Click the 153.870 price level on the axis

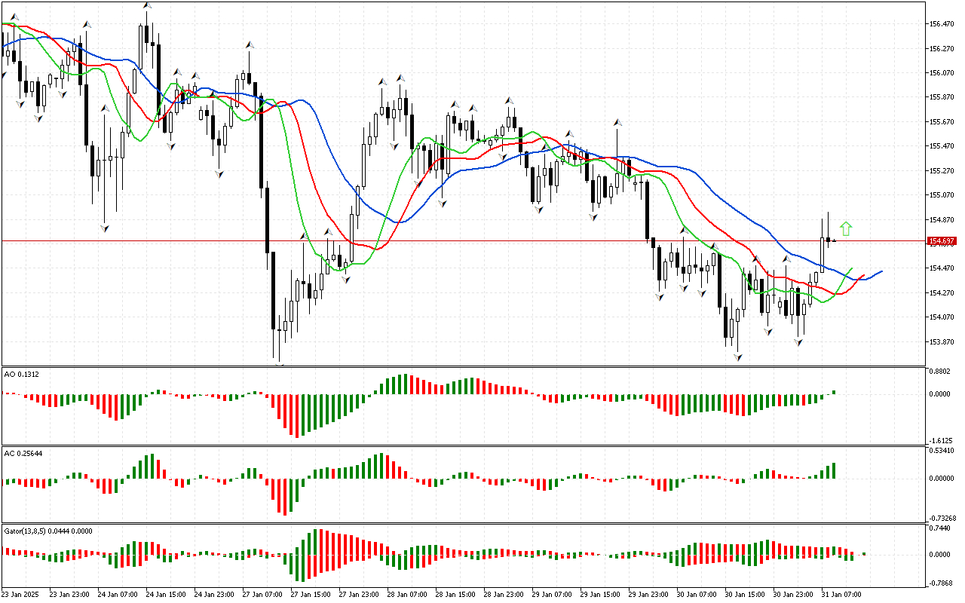point(943,342)
